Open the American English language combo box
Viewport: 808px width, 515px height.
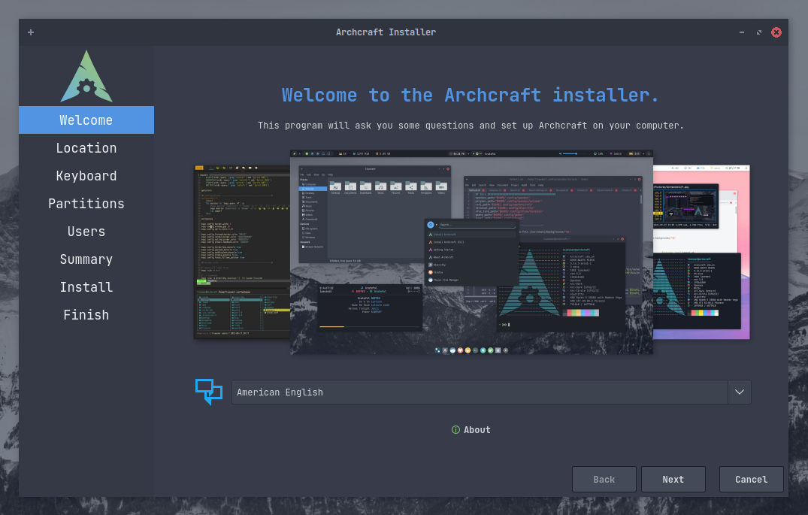[x=491, y=392]
